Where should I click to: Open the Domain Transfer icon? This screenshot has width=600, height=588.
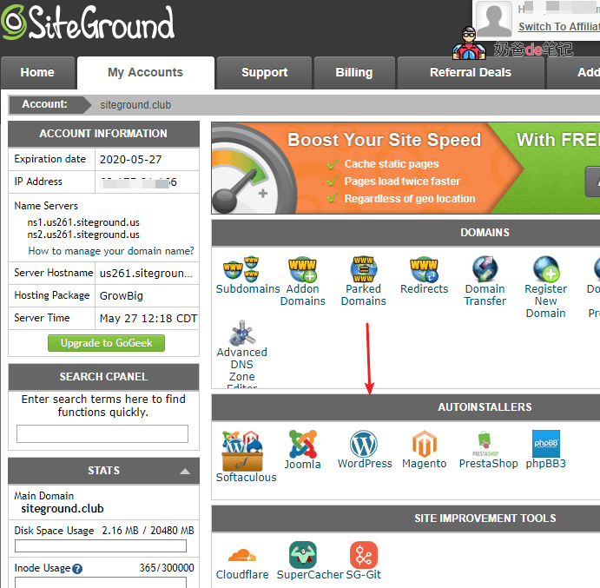pos(485,268)
